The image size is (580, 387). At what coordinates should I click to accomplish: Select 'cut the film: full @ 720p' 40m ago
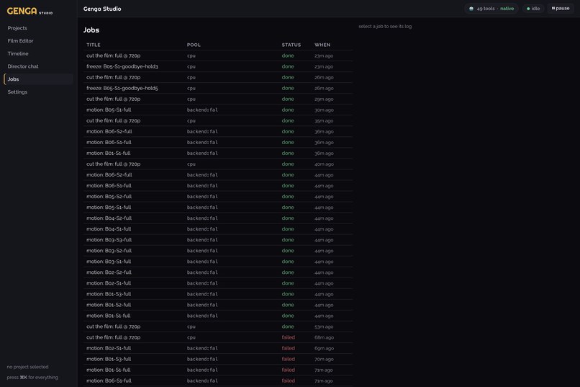[218, 164]
